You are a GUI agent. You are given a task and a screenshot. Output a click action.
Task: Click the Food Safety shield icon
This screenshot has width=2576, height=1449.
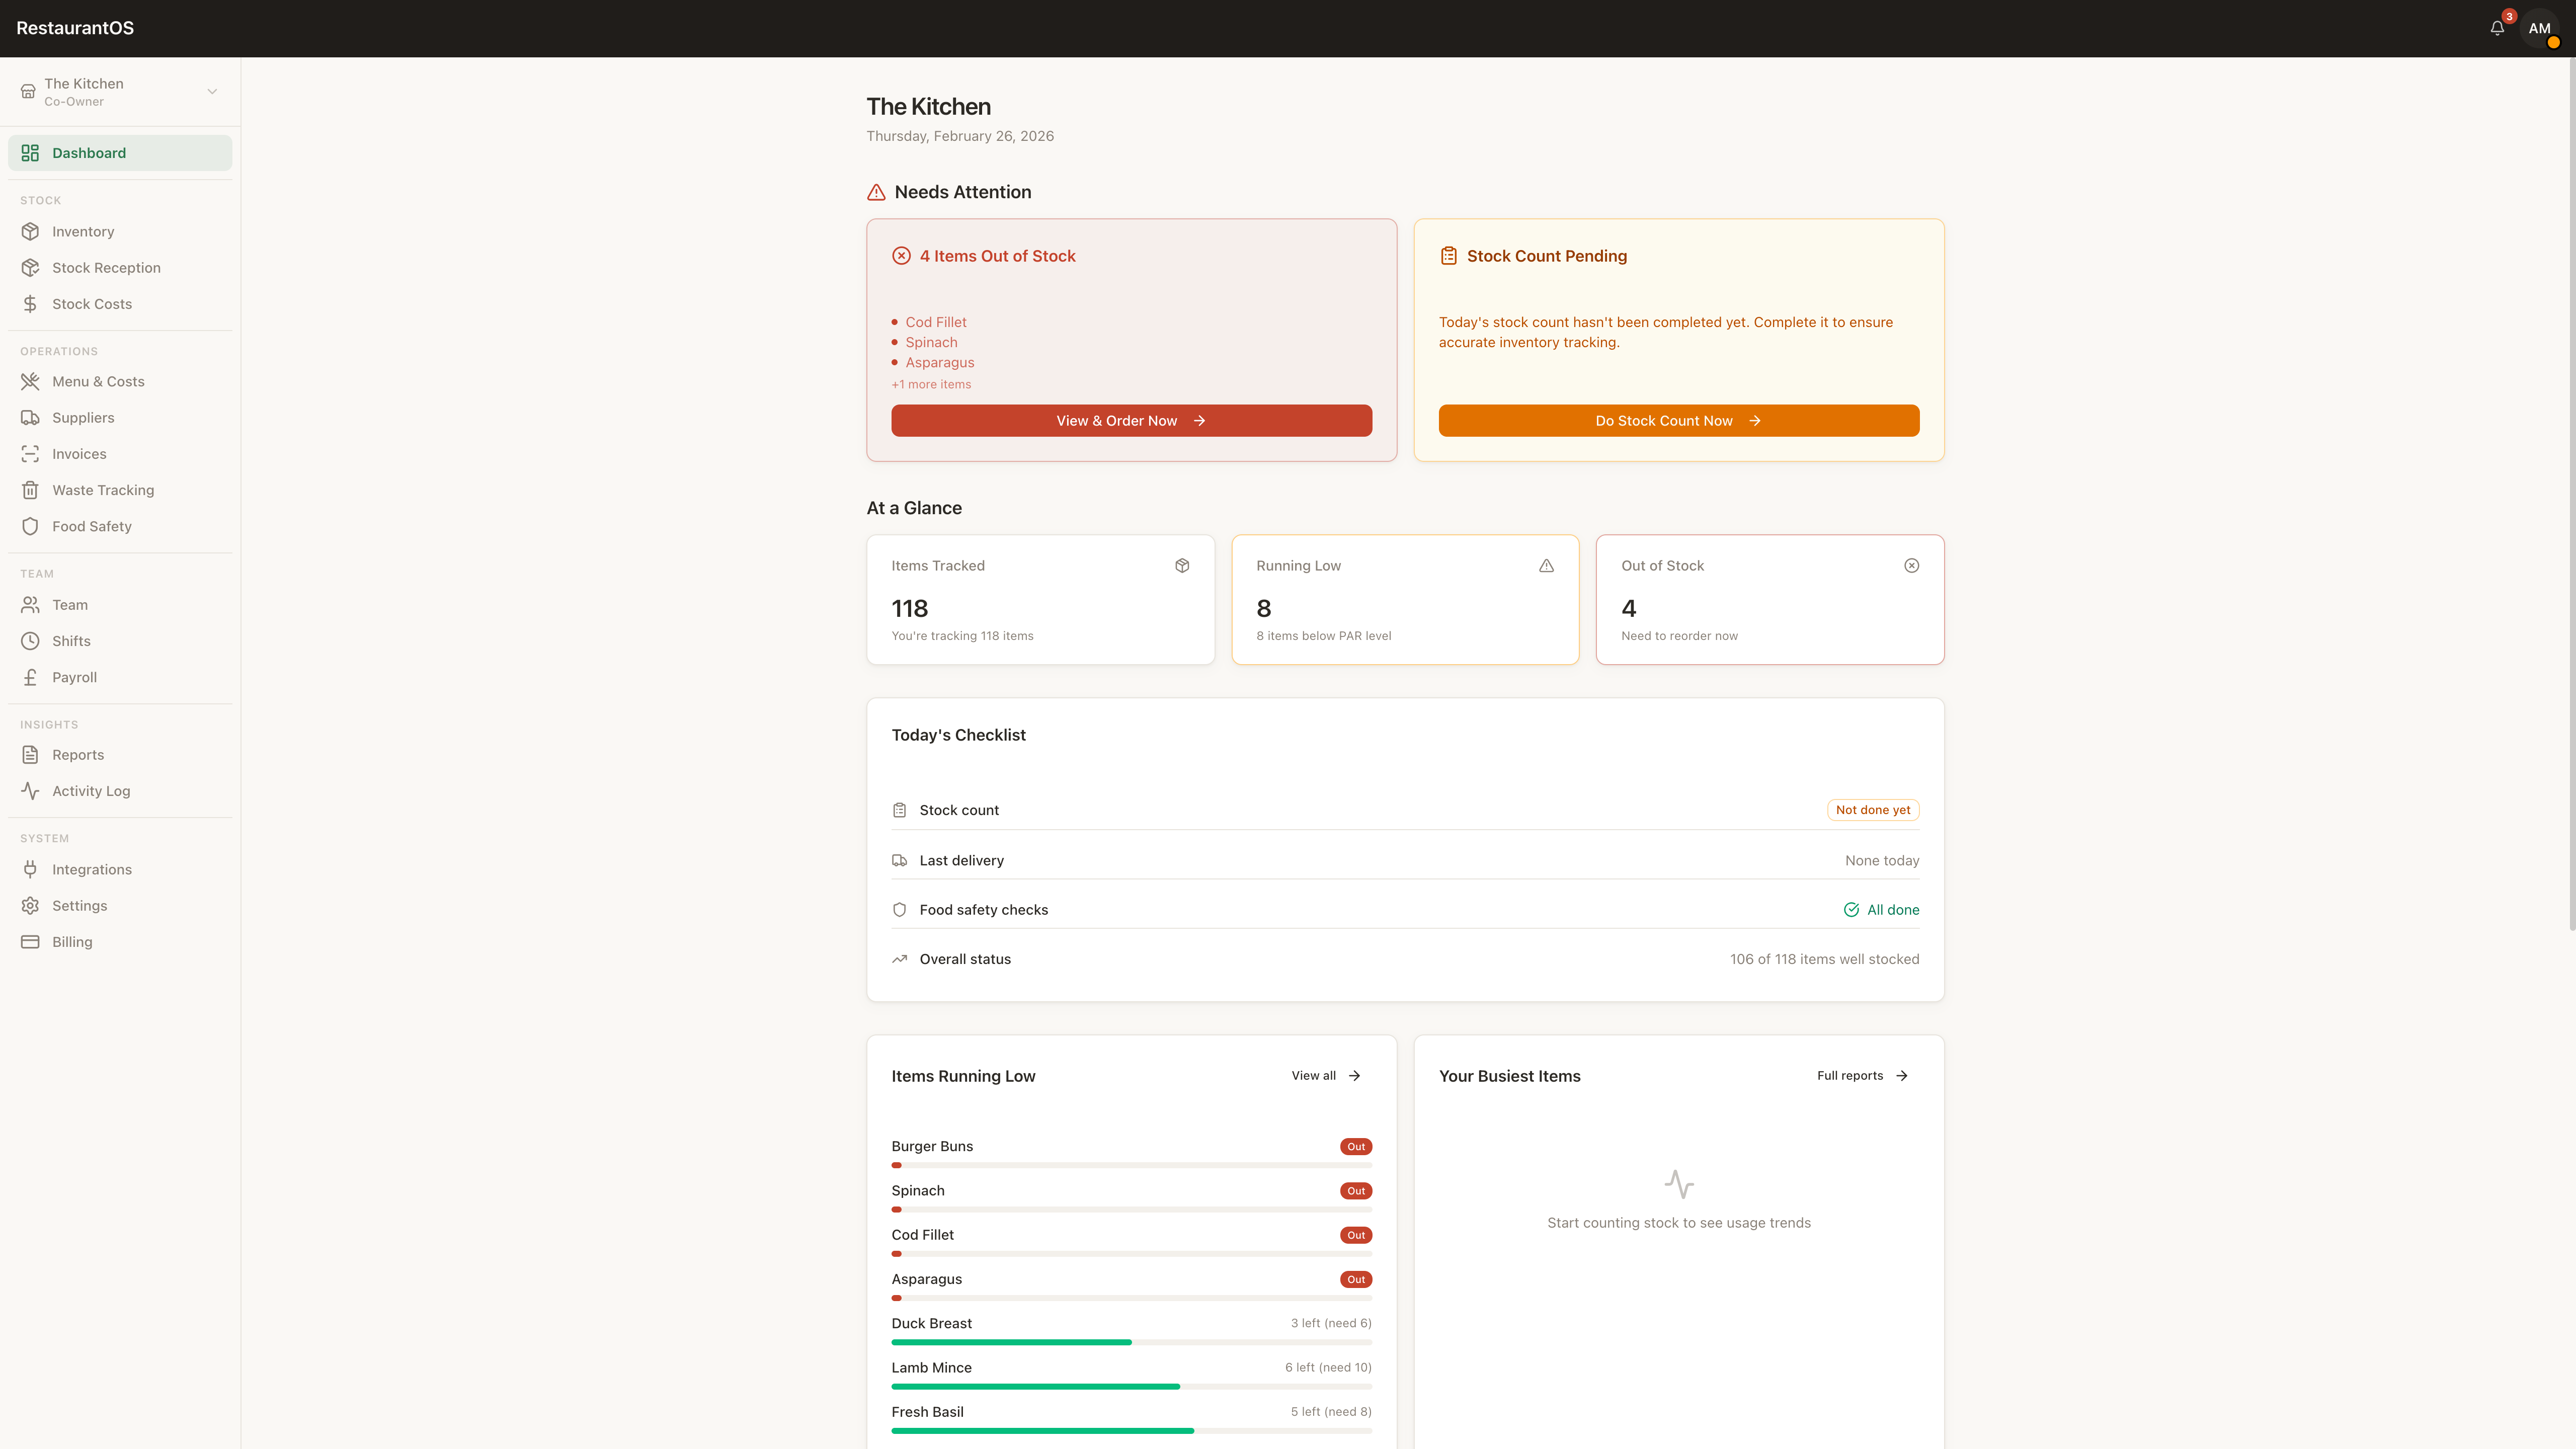tap(30, 526)
